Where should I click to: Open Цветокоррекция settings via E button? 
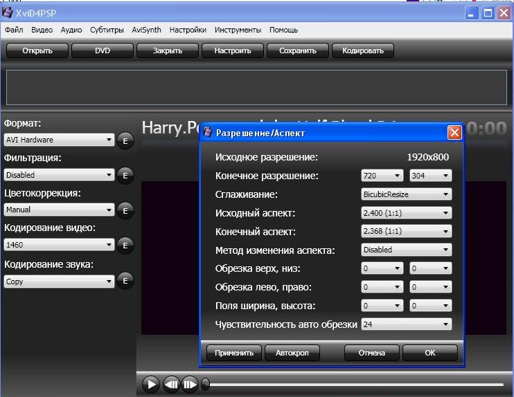tap(125, 210)
